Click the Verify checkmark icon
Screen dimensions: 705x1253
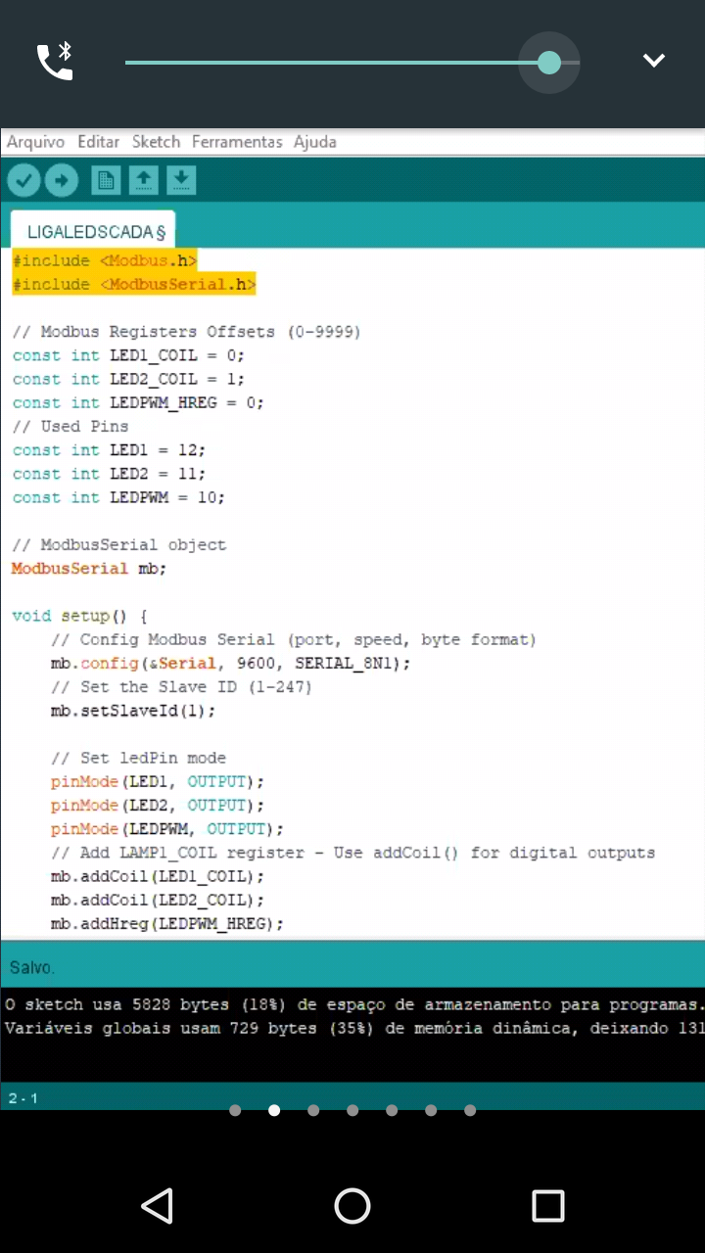click(23, 180)
